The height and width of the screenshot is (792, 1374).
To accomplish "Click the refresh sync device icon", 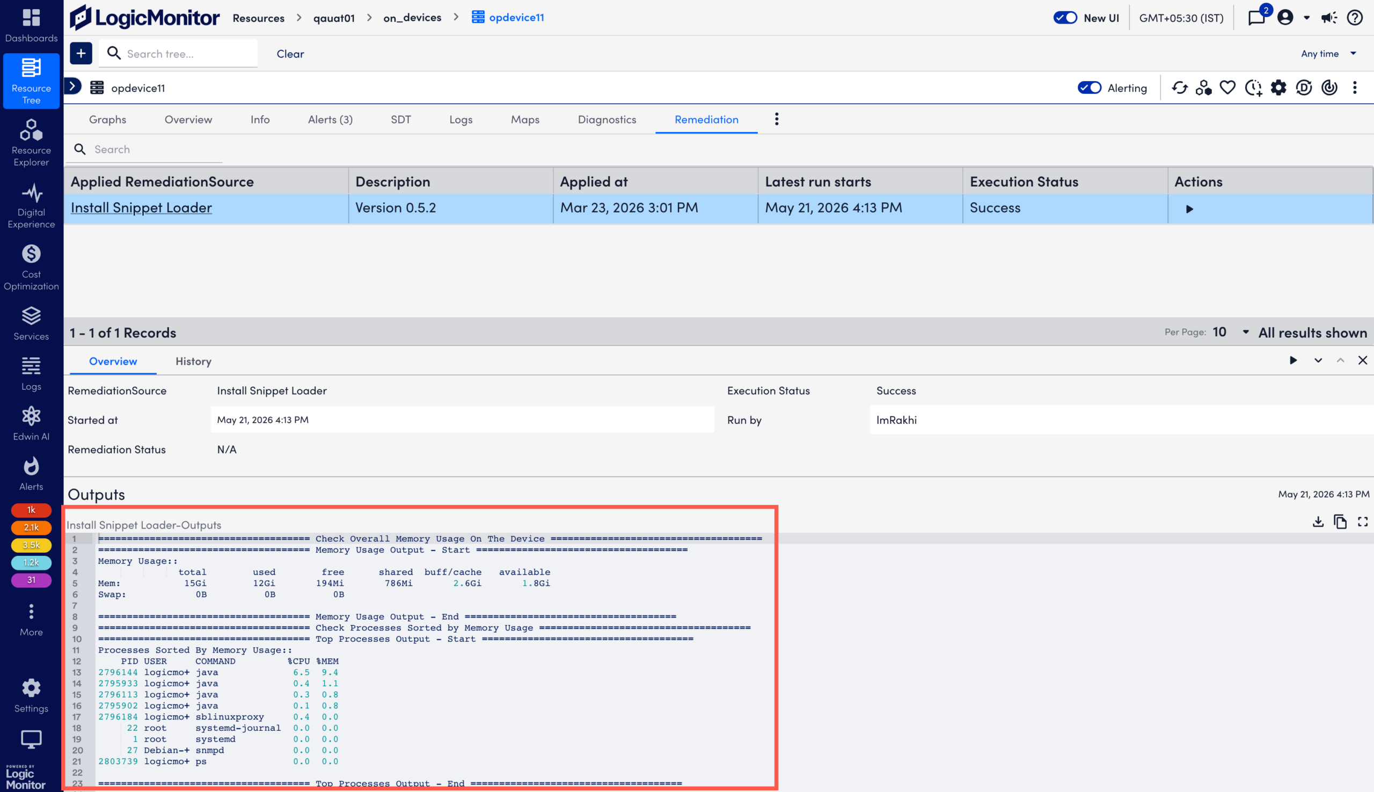I will [x=1179, y=87].
